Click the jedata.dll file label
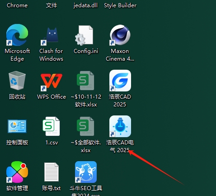The image size is (216, 196). click(85, 5)
